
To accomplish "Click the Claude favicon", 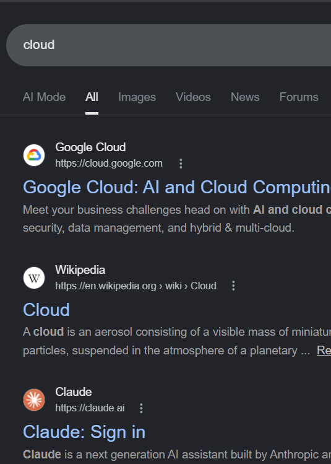I will tap(34, 400).
